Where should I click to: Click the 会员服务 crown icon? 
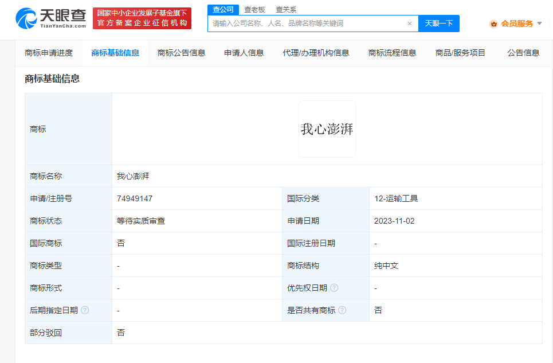[x=493, y=24]
